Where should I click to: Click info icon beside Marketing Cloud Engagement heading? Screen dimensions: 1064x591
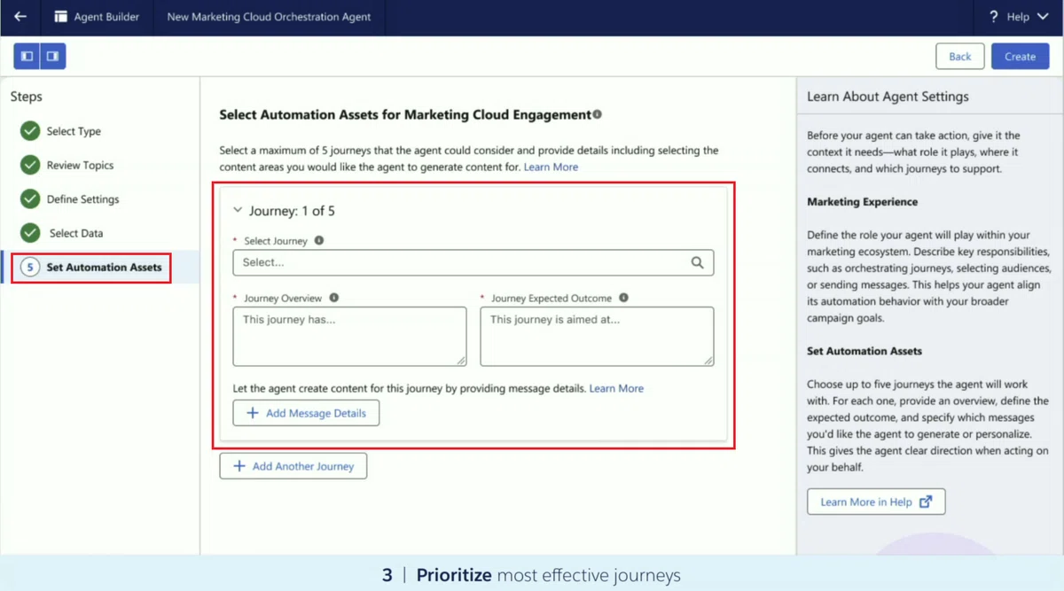pyautogui.click(x=597, y=114)
